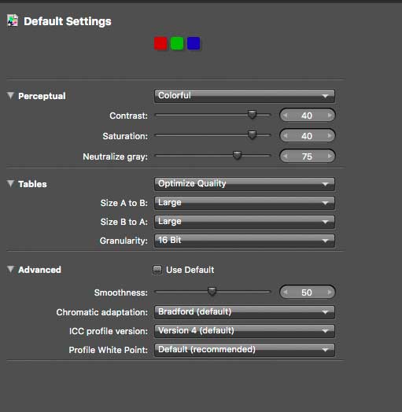Click the Contrast slider handle
Screen dimensions: 402x412
click(x=253, y=114)
